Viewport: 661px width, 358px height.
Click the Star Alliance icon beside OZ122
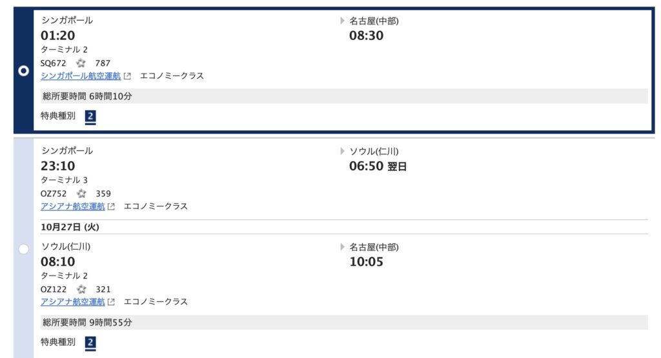[81, 289]
